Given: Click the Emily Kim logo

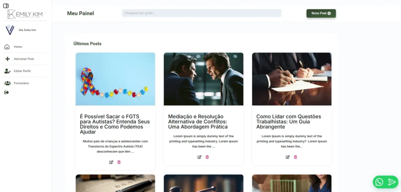Looking at the screenshot, I should tap(25, 14).
